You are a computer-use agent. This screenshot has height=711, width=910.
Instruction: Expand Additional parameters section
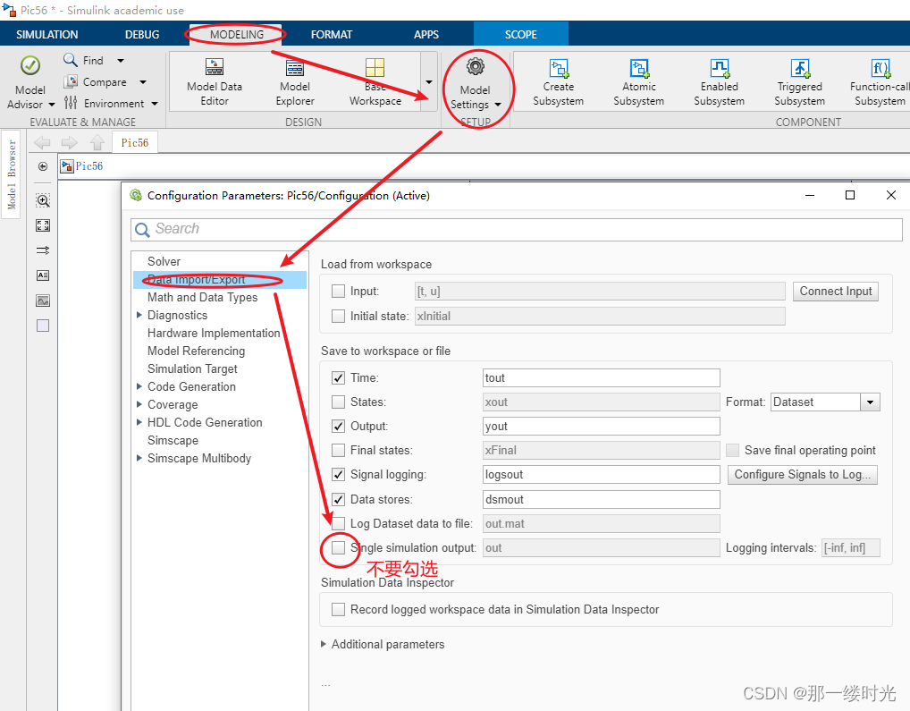click(x=324, y=644)
